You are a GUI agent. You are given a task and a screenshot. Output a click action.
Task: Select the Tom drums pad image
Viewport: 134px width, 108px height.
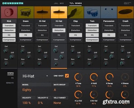[92, 12]
